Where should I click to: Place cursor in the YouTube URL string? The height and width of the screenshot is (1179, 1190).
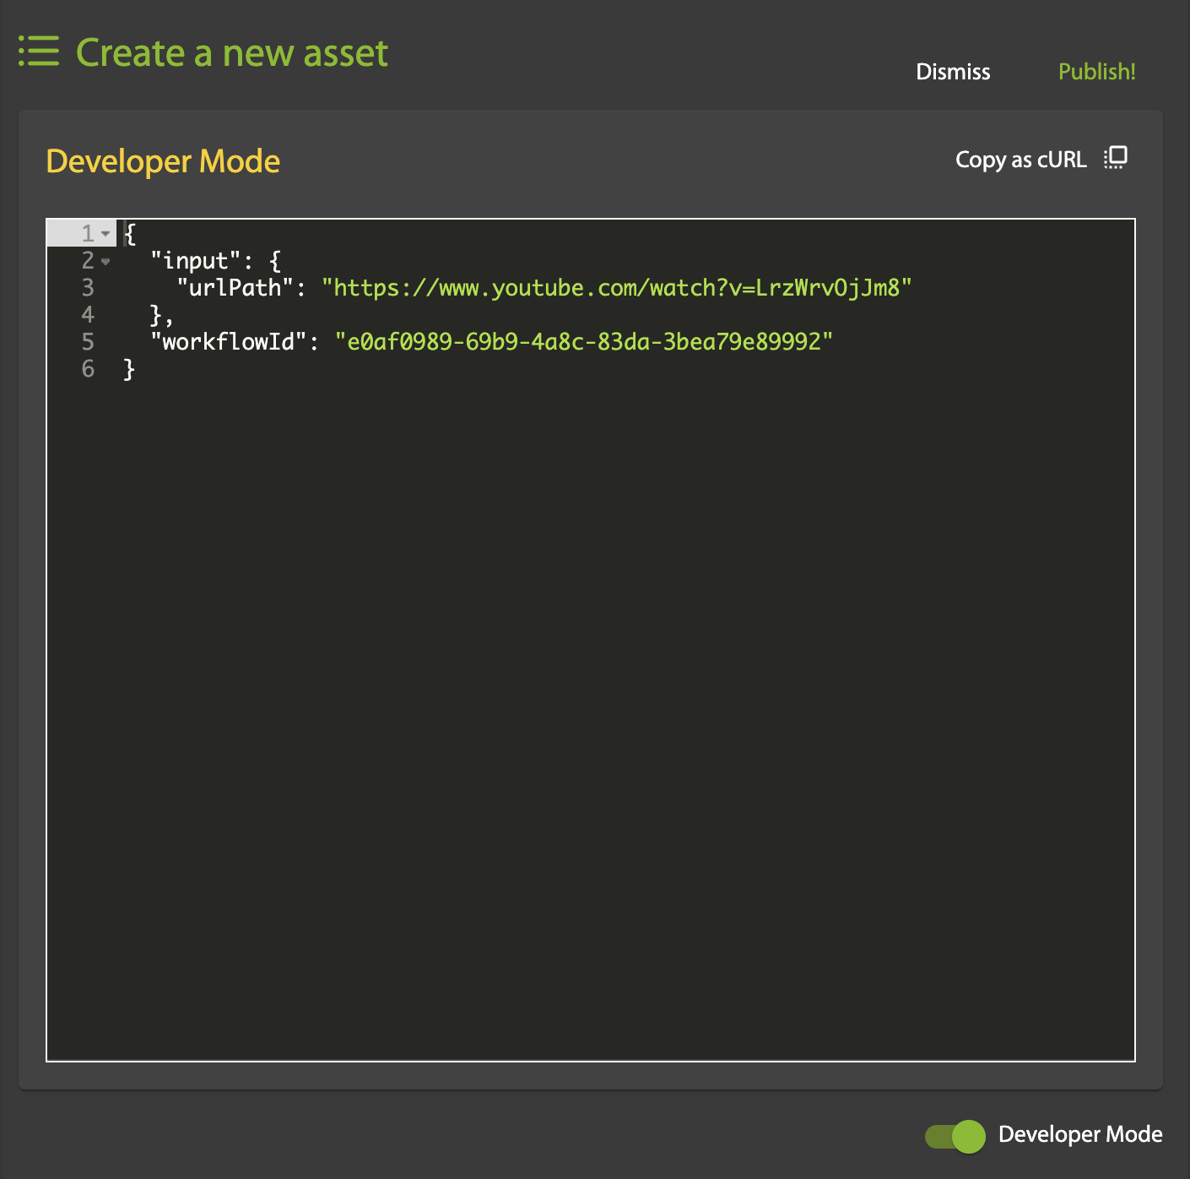click(x=616, y=288)
